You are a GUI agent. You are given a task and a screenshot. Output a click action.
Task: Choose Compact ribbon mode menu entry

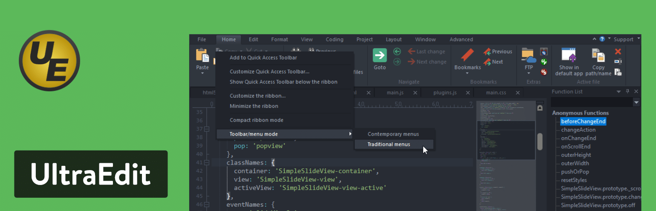click(x=257, y=120)
